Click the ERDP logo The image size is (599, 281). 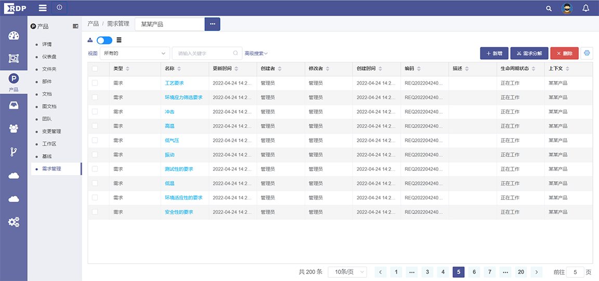(15, 8)
